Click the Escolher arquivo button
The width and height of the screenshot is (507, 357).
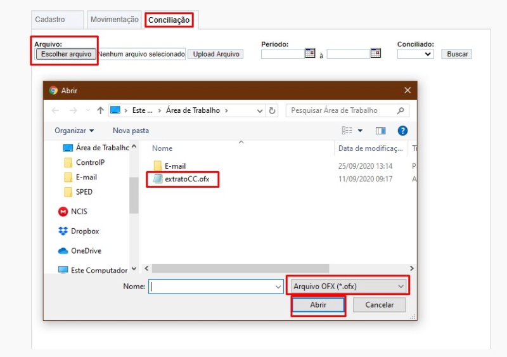pyautogui.click(x=66, y=54)
